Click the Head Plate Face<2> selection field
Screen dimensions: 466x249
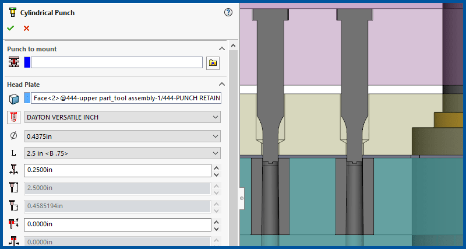click(x=126, y=99)
